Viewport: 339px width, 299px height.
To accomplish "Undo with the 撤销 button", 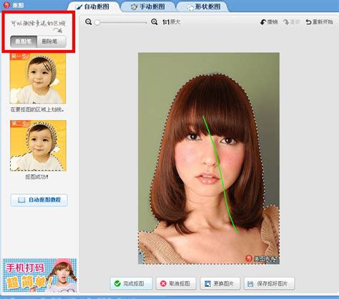I will [269, 22].
